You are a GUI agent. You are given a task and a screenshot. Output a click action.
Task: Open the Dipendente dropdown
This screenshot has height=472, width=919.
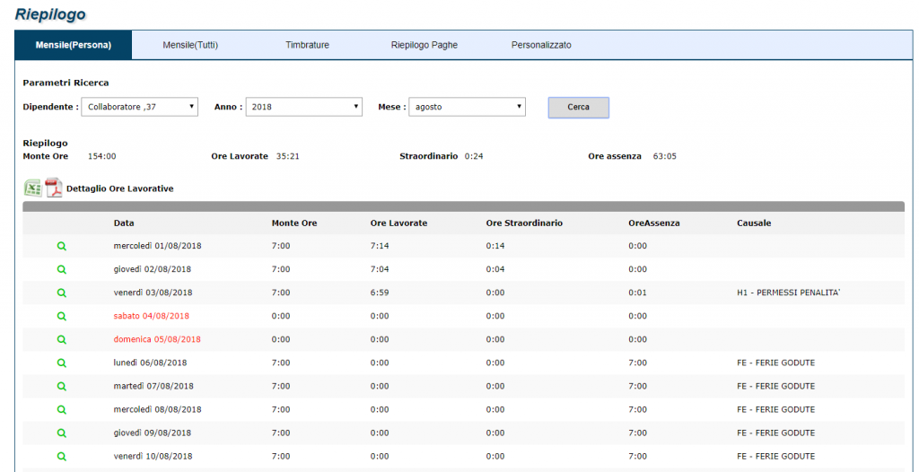tap(139, 108)
